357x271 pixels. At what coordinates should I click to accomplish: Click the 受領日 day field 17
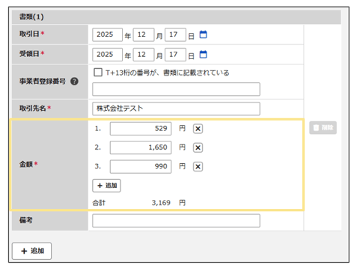tap(175, 55)
